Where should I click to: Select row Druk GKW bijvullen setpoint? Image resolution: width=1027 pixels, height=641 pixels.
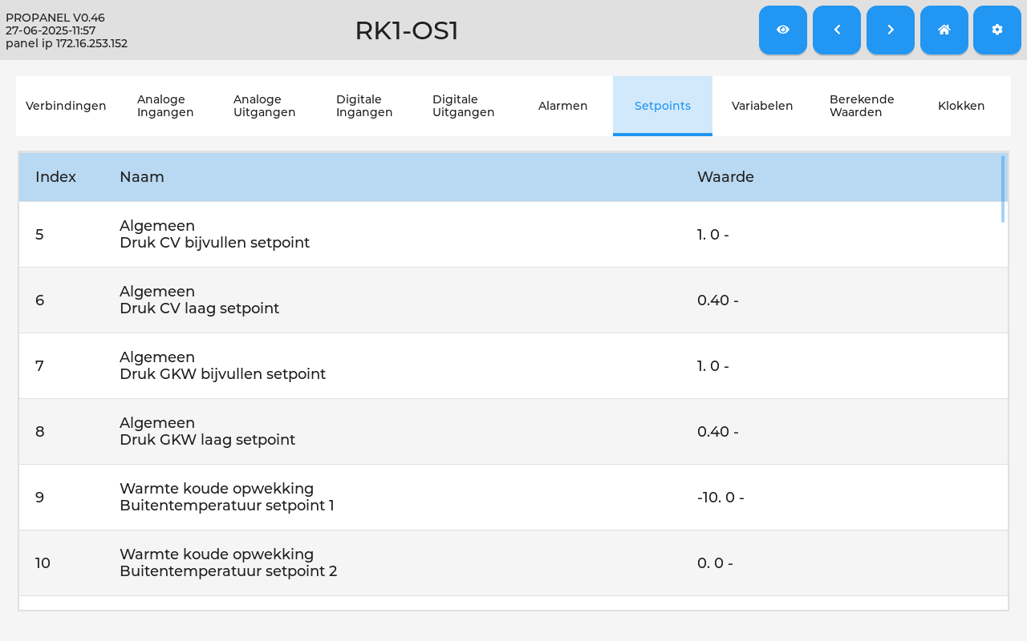coord(513,366)
